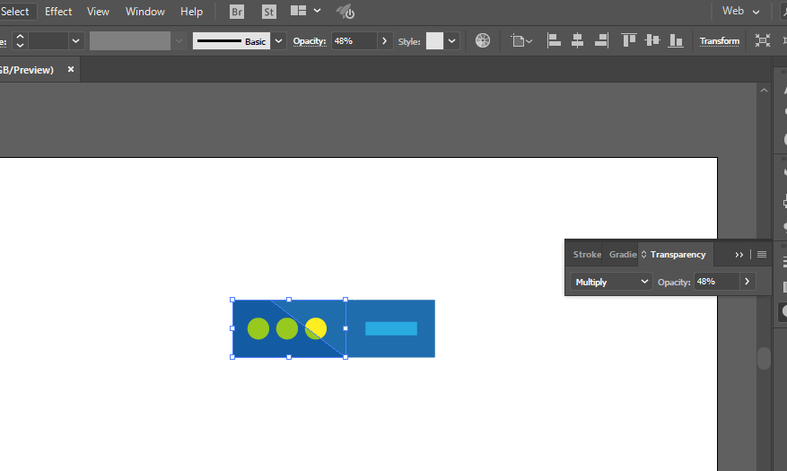Image resolution: width=787 pixels, height=471 pixels.
Task: Collapse panel using the double-arrow icon
Action: 739,255
